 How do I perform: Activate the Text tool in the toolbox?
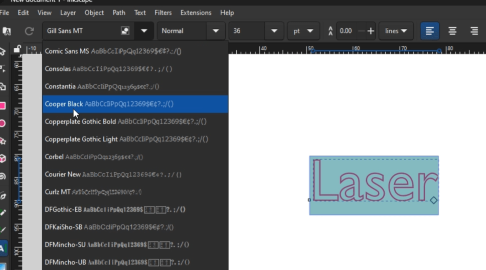3,248
